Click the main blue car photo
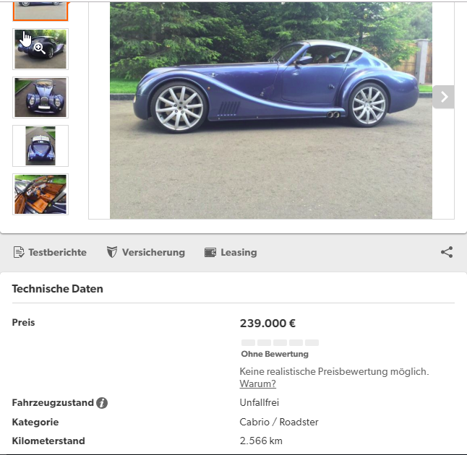 point(271,110)
